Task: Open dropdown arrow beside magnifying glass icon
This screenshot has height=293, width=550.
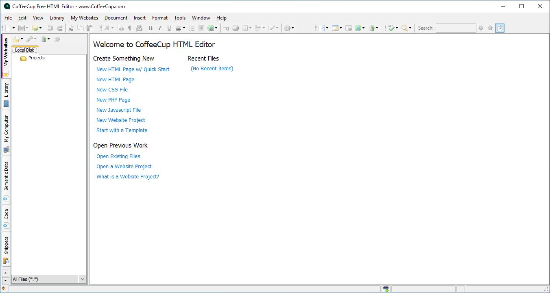Action: click(410, 28)
